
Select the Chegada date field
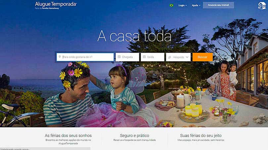127,57
